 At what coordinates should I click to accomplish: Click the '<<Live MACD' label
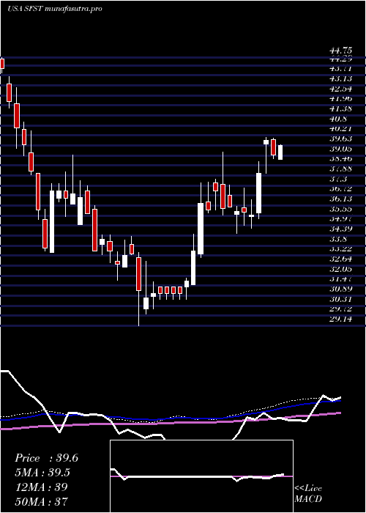pos(308,494)
